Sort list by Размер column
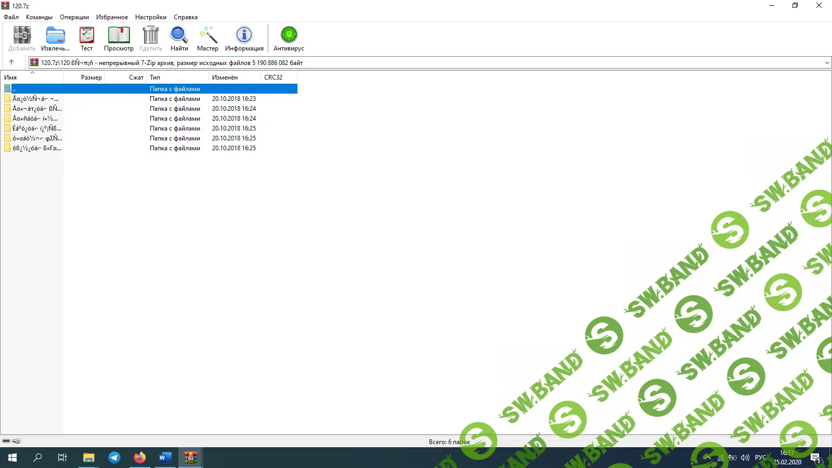The image size is (832, 468). (x=91, y=77)
